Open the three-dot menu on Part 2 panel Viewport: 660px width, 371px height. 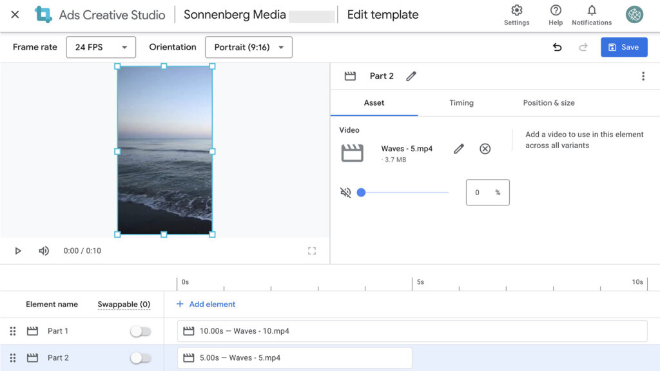click(x=643, y=75)
